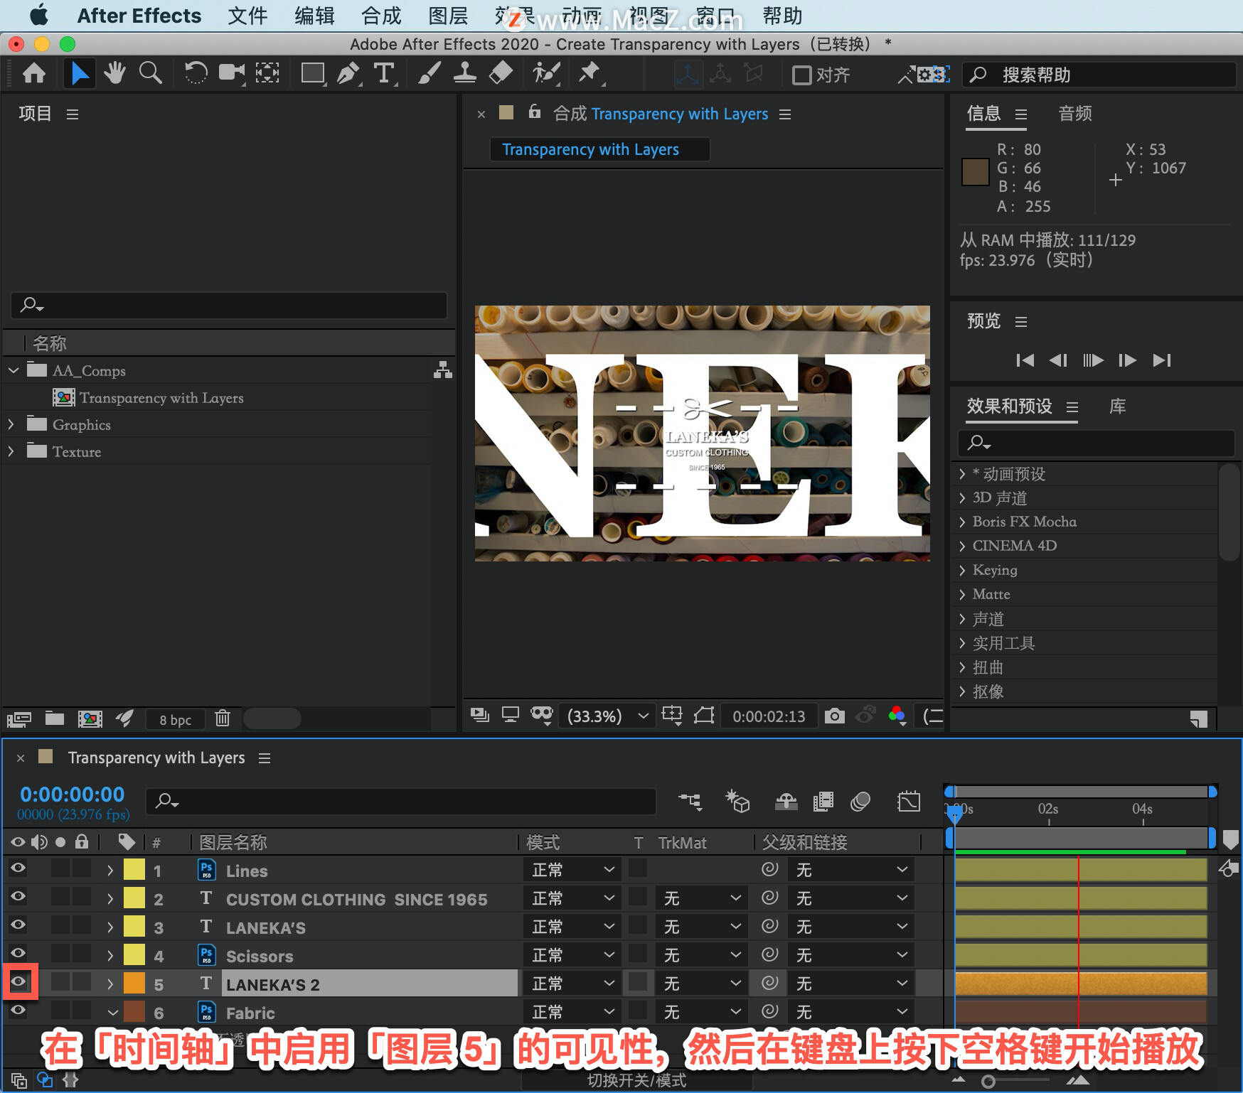Toggle the Snapping checkbox
Screen dimensions: 1243x1093
pyautogui.click(x=801, y=75)
